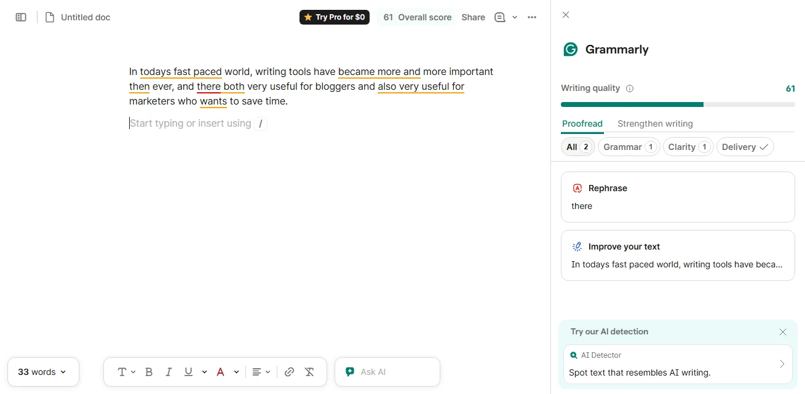Click the underlined phrase 'became more and'

(x=379, y=72)
